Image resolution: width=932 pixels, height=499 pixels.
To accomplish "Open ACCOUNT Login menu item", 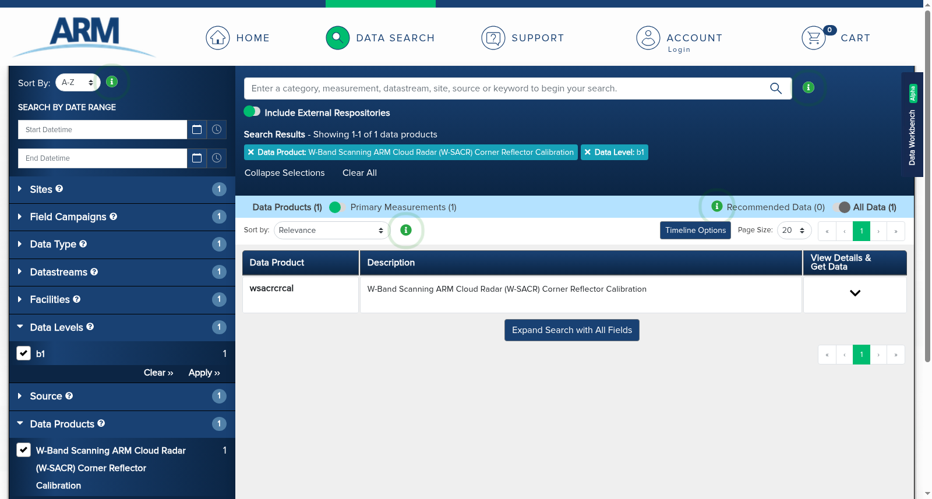I will [x=694, y=43].
